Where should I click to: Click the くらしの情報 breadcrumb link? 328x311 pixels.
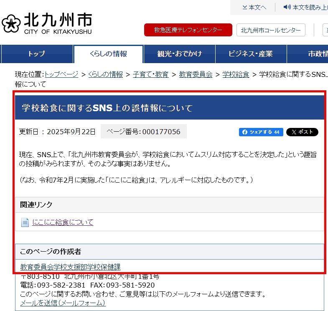106,74
